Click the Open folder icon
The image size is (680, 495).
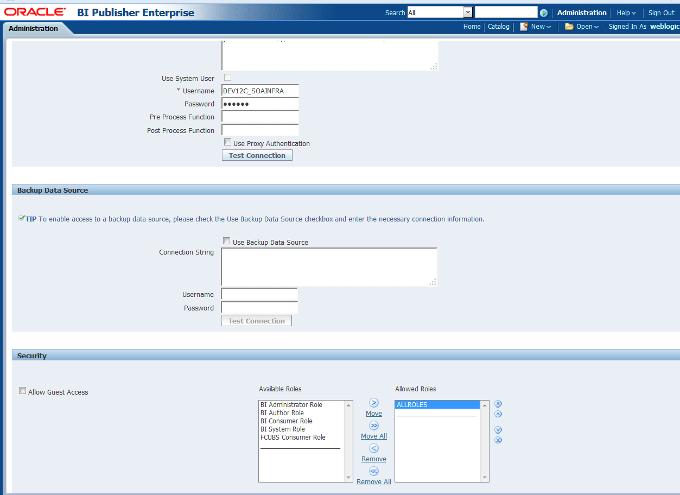pos(569,27)
